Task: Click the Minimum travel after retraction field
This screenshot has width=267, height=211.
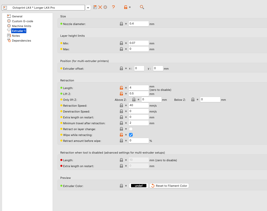Action: [x=138, y=123]
